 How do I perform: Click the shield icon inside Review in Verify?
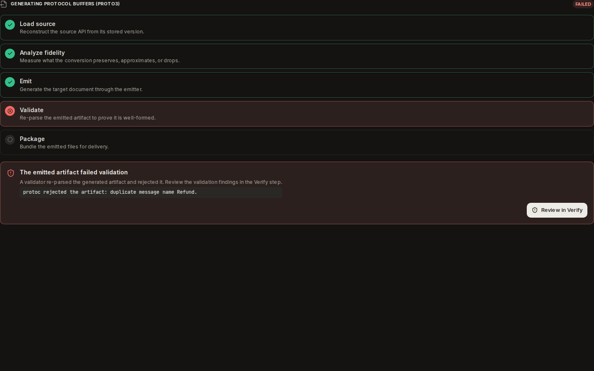[535, 210]
